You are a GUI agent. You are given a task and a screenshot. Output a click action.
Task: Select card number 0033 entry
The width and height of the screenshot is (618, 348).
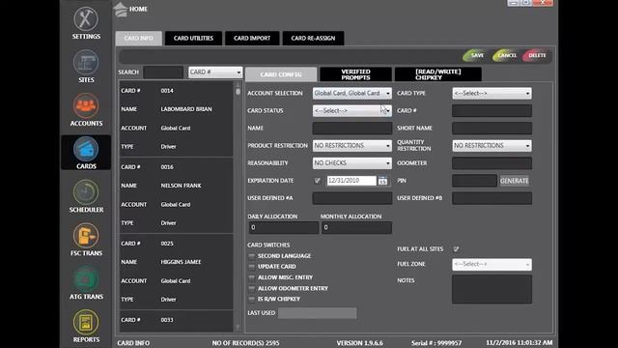coord(176,321)
